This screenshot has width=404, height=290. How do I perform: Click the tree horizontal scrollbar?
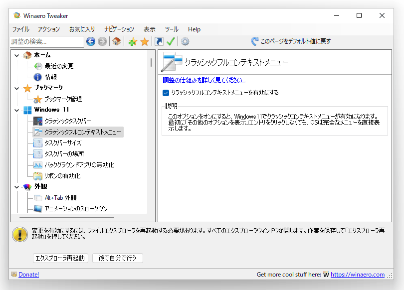coord(67,218)
